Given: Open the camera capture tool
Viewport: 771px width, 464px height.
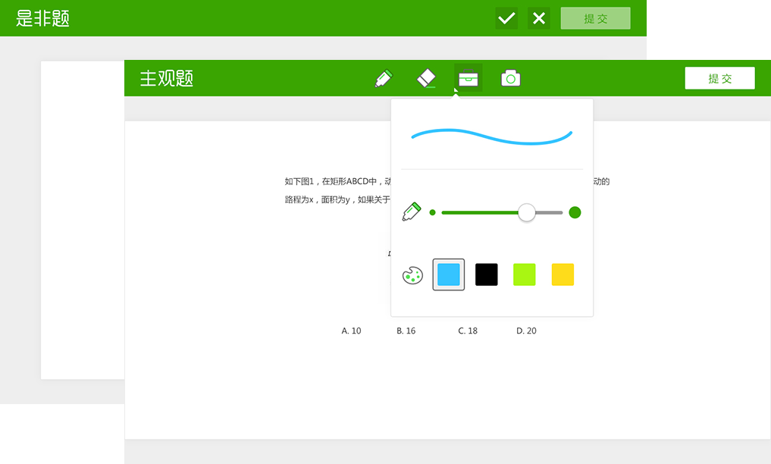Looking at the screenshot, I should pos(511,78).
